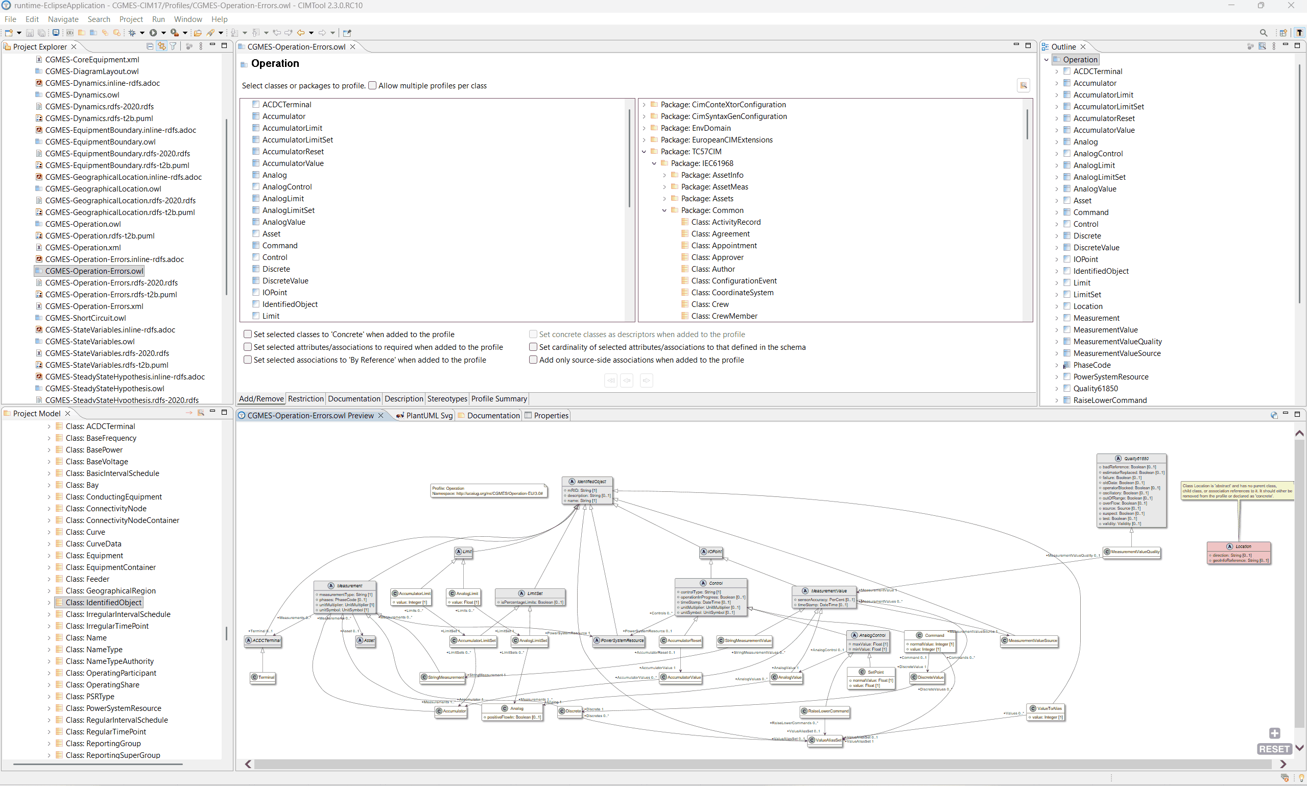Click the RESET button on diagram preview

[1274, 749]
